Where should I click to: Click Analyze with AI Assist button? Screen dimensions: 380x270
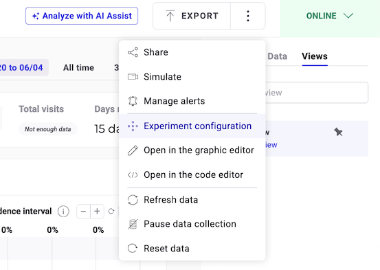[82, 16]
